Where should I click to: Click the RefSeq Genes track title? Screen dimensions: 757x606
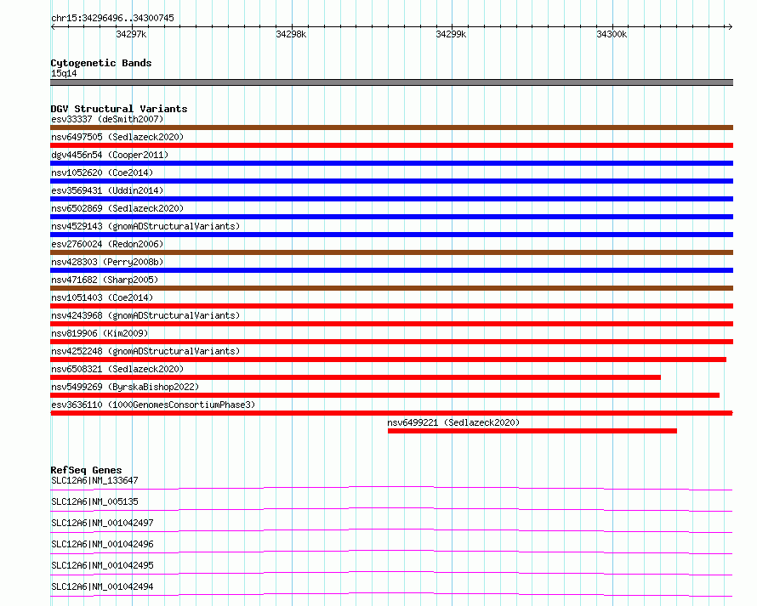tap(86, 470)
